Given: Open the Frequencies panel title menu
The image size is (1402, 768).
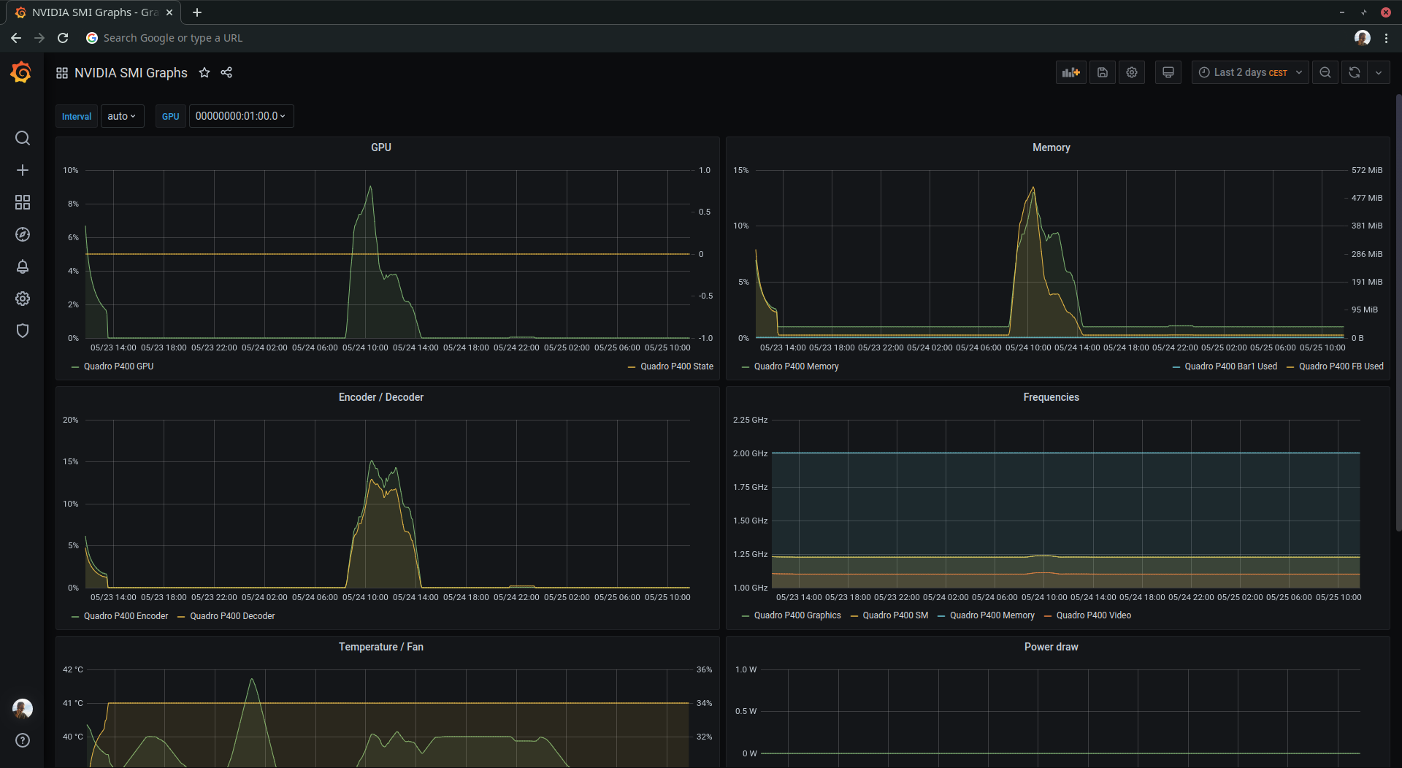Looking at the screenshot, I should (x=1051, y=397).
